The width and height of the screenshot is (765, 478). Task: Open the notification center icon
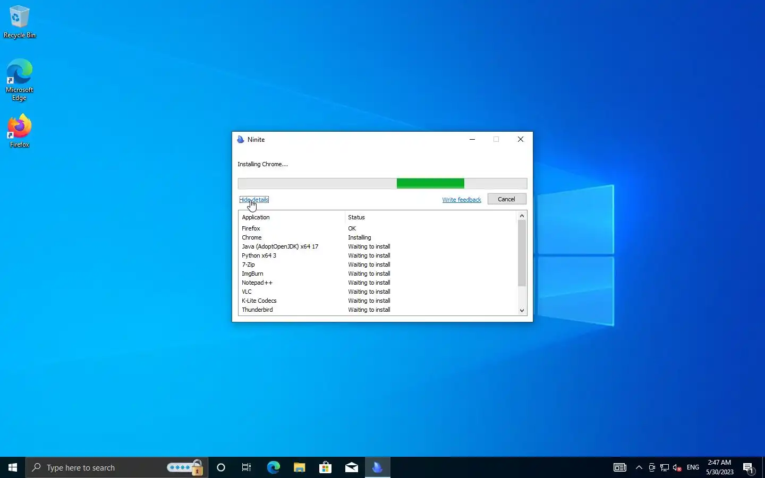pos(749,467)
